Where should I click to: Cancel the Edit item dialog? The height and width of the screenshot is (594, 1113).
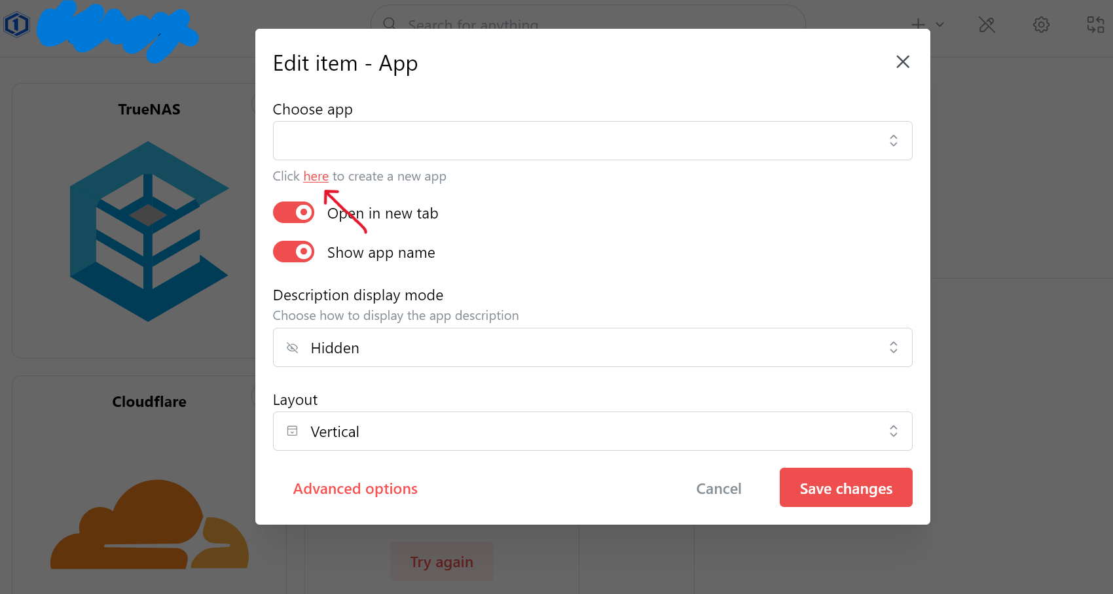click(x=718, y=488)
